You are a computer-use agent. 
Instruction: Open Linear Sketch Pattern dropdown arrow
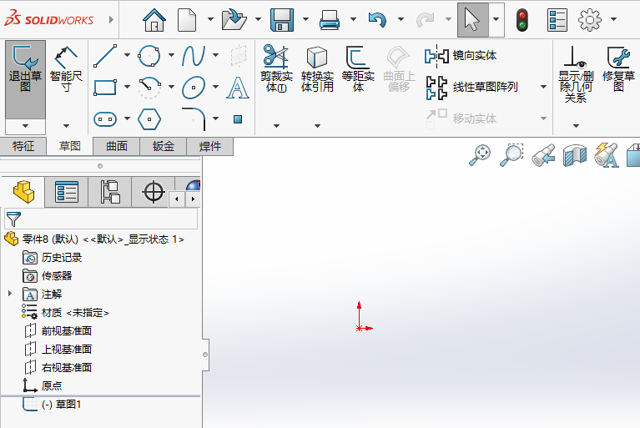[x=543, y=87]
